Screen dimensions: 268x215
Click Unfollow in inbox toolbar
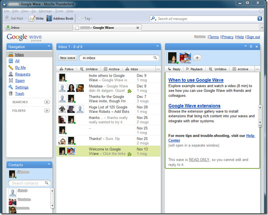click(x=89, y=69)
